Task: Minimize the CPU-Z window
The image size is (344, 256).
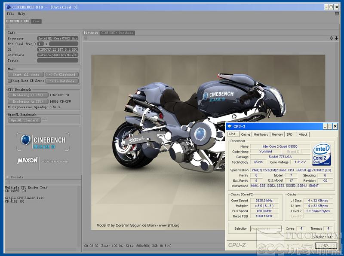Action: click(325, 126)
